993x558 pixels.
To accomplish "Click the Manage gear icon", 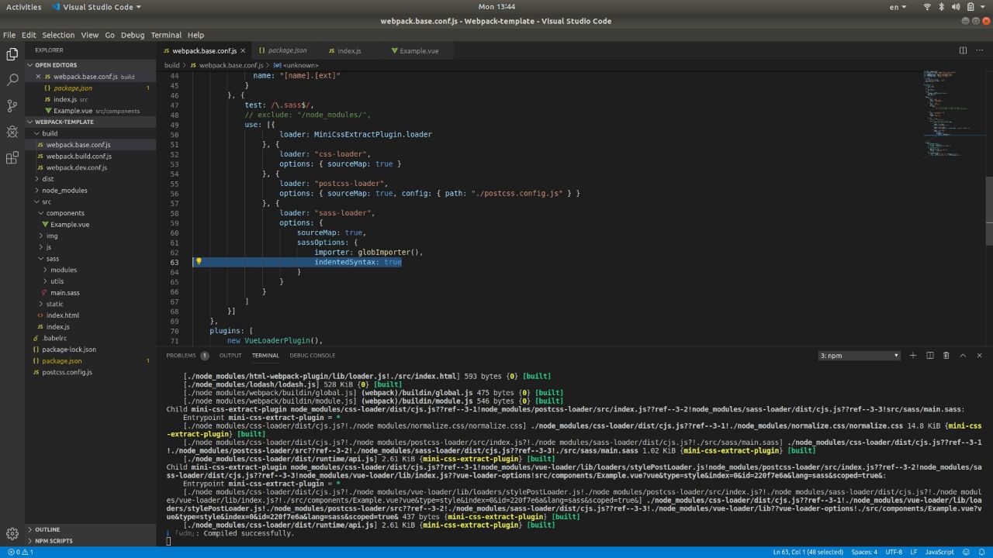I will pyautogui.click(x=12, y=533).
